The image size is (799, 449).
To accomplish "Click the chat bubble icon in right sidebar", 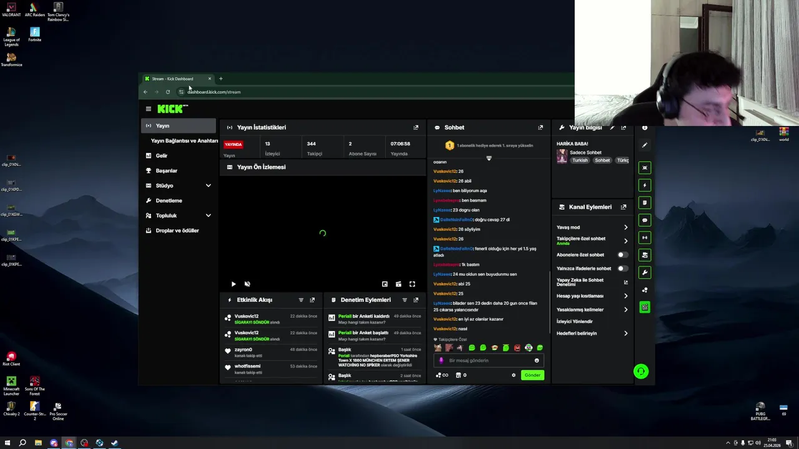I will click(645, 220).
